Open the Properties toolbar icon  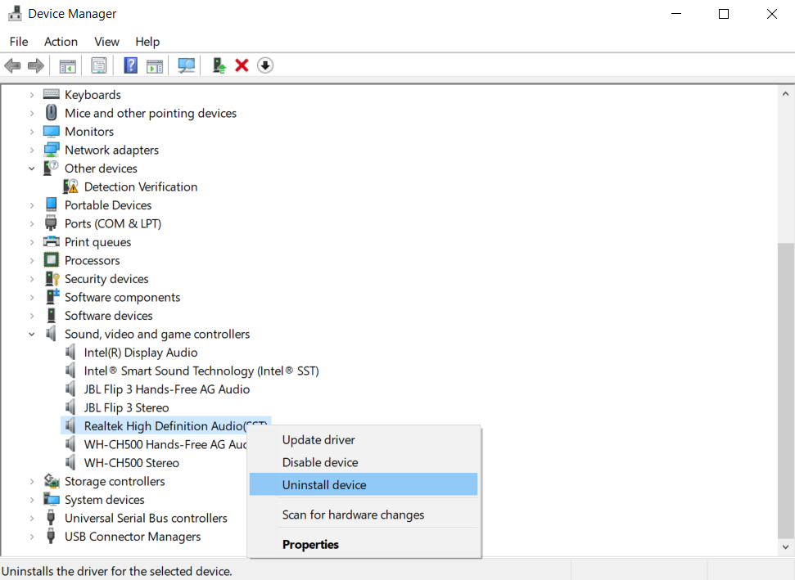[x=99, y=65]
